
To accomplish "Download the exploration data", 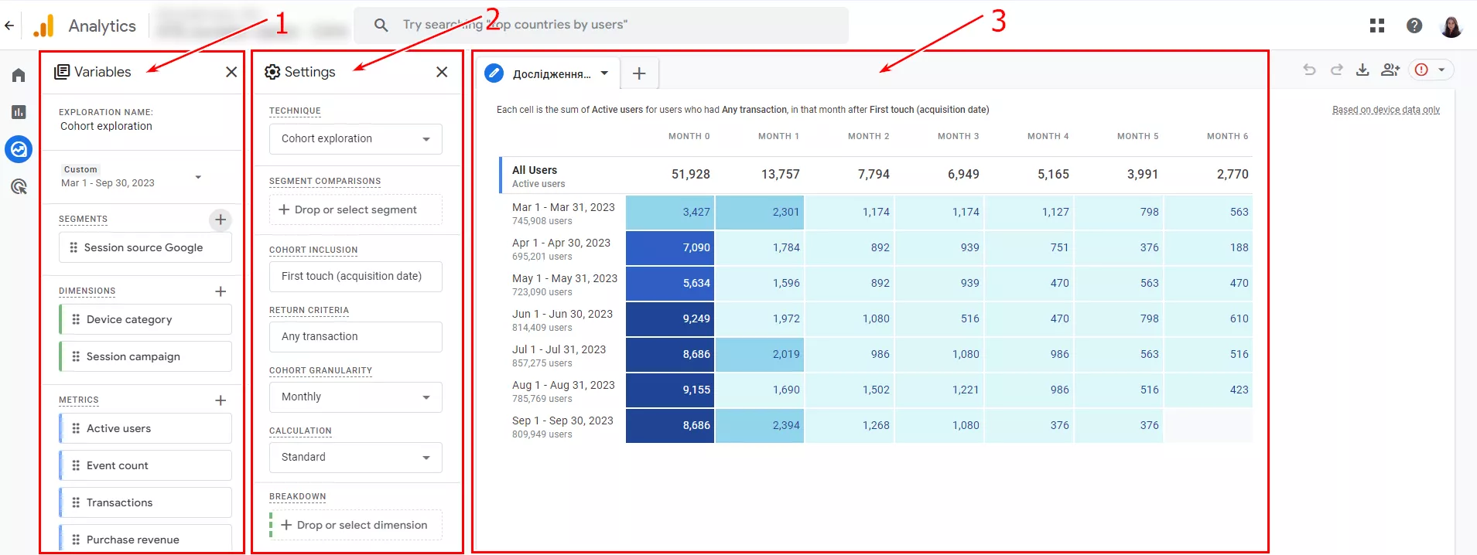I will tap(1362, 70).
